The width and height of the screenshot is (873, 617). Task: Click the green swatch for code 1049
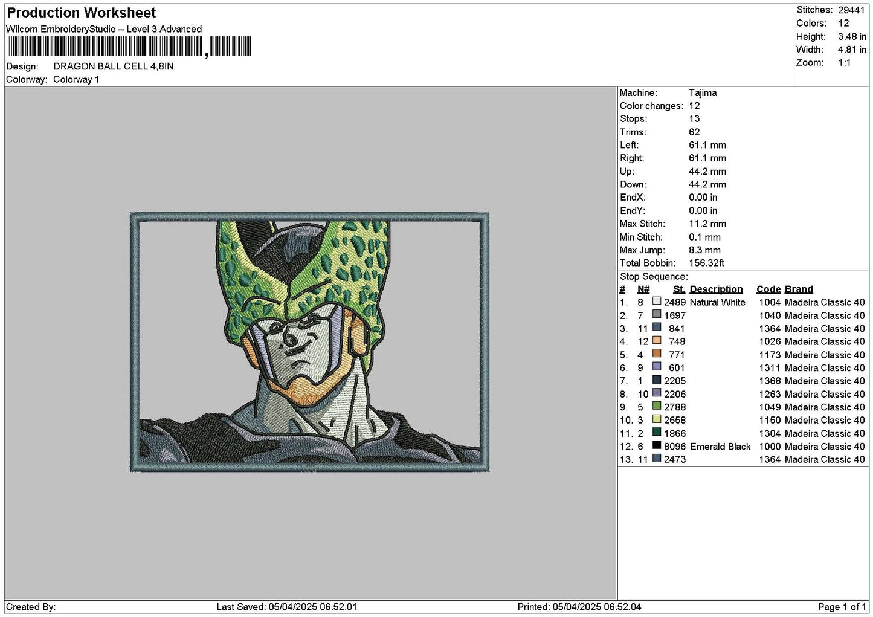point(657,406)
